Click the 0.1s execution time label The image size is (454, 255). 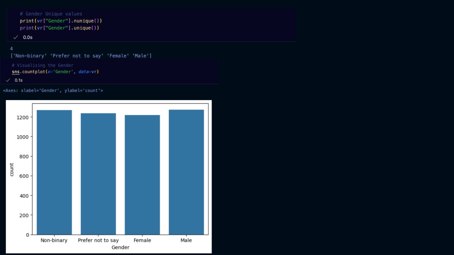[19, 80]
